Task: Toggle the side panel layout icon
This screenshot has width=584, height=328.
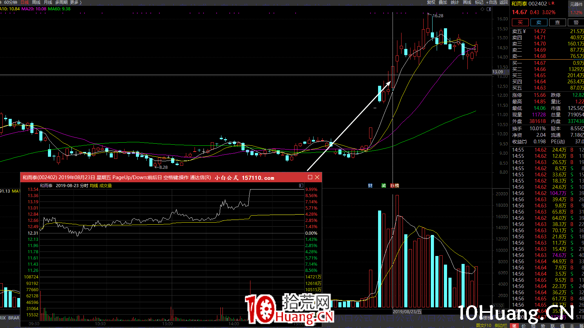Action: coord(489,9)
